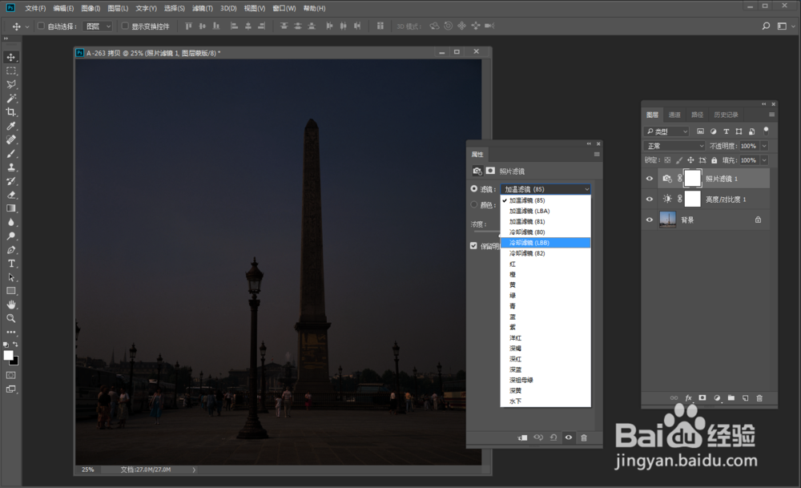
Task: Open the 类型 layer filter dropdown
Action: point(666,132)
